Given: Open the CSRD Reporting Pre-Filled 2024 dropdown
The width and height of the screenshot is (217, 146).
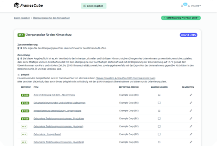Looking at the screenshot, I should pos(181,18).
